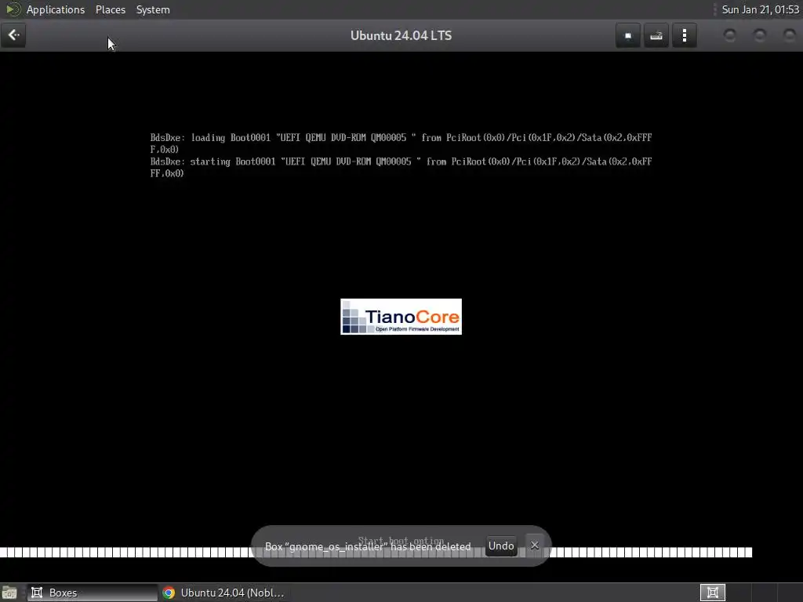Switch to Boxes window in taskbar
The image size is (803, 602).
tap(93, 593)
